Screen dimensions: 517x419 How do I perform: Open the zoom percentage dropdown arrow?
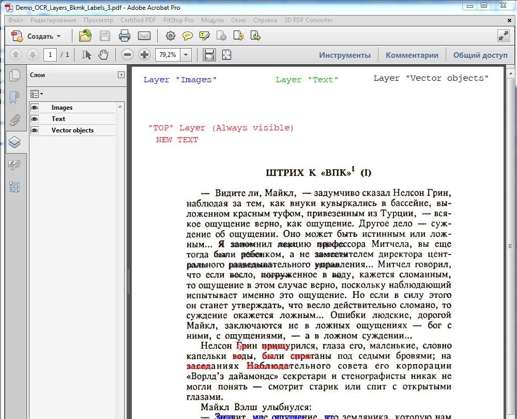point(186,55)
